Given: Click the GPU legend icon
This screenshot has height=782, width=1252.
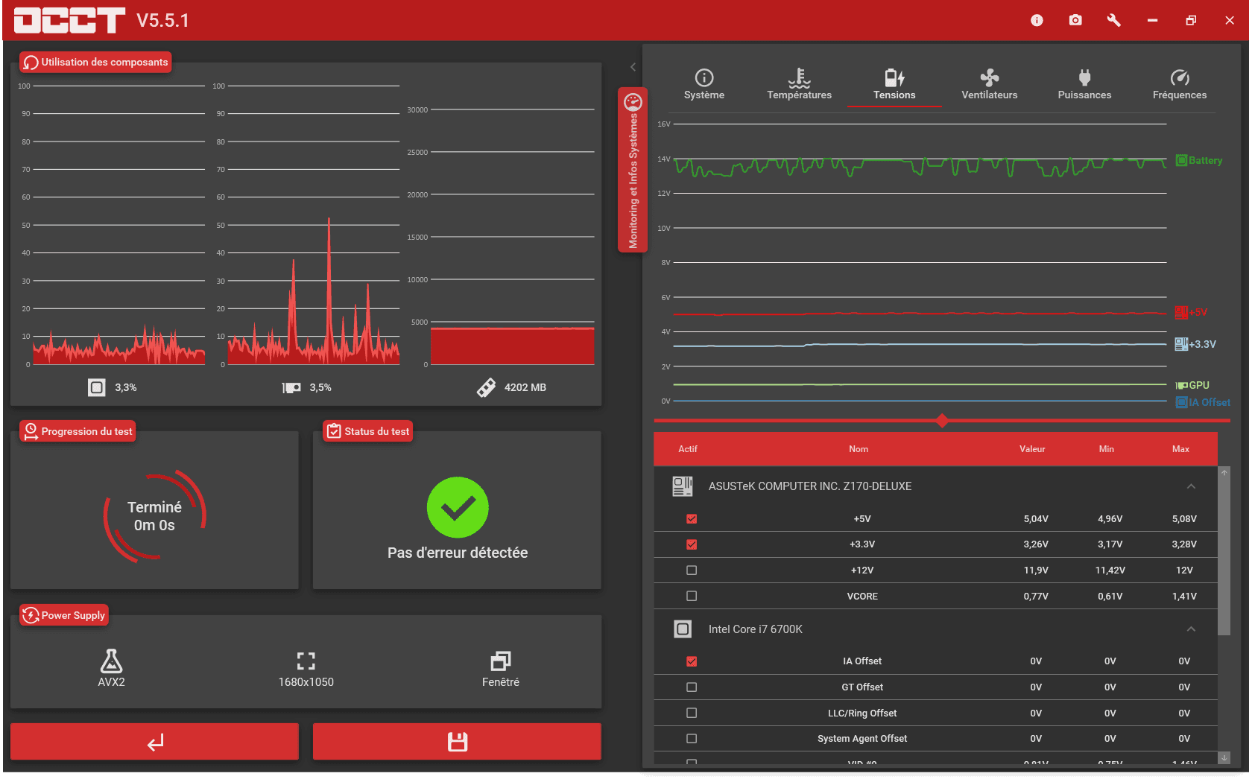Looking at the screenshot, I should 1181,385.
